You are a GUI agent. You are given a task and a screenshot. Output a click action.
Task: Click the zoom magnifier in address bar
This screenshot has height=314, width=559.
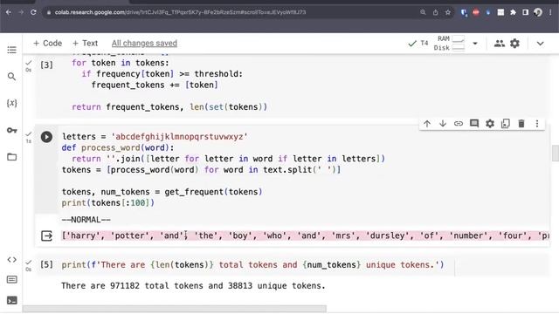tap(423, 12)
